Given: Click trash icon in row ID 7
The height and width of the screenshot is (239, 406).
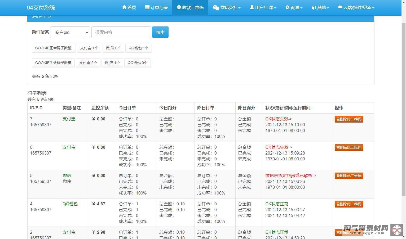Looking at the screenshot, I should pyautogui.click(x=338, y=119).
